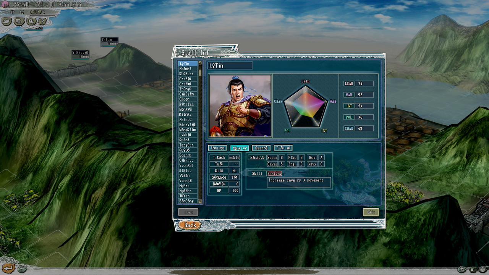Switch to the Quan hệ tab
The width and height of the screenshot is (489, 275).
click(261, 148)
